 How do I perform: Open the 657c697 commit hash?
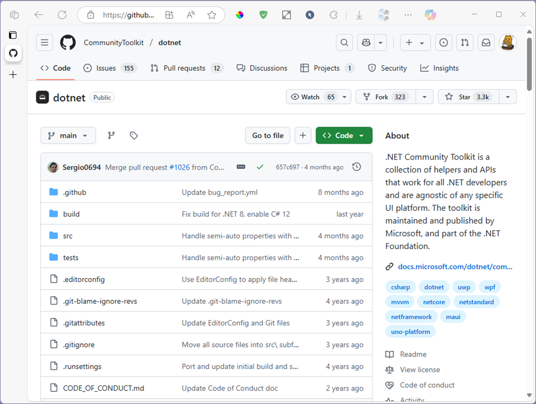(288, 167)
